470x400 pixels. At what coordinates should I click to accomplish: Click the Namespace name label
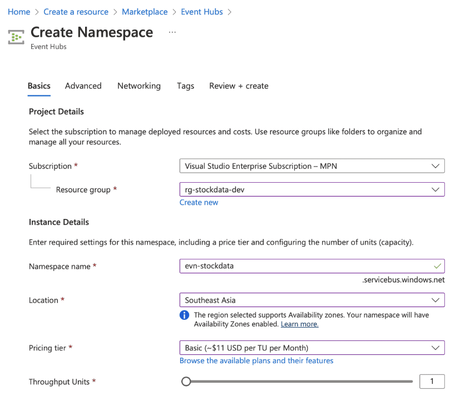60,266
